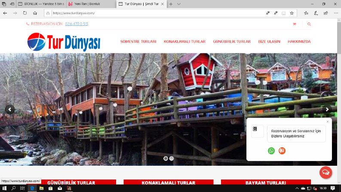This screenshot has height=192, width=341.
Task: Click the BAYRAM TURLARI red banner
Action: [x=266, y=182]
